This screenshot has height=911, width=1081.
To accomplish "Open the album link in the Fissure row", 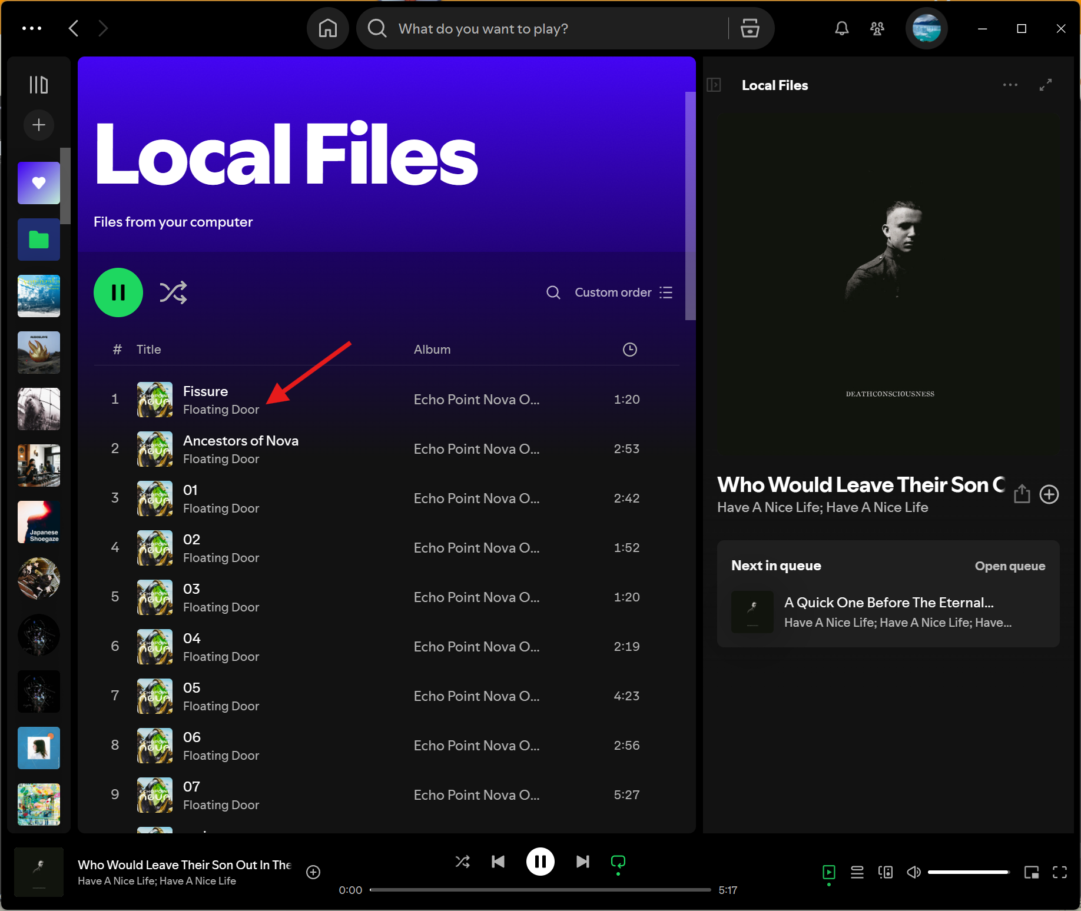I will click(x=476, y=400).
